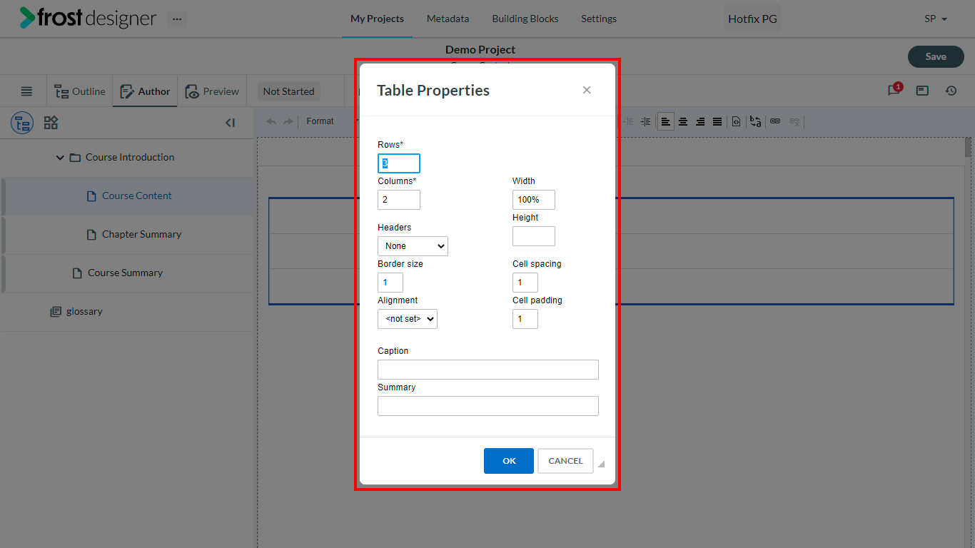Close the Table Properties dialog
The height and width of the screenshot is (548, 975).
coord(587,90)
